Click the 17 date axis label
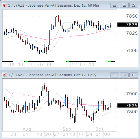Screen dimensions: 140x139 81,134
